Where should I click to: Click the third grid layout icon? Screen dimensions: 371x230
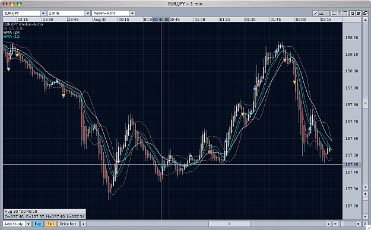(345, 13)
